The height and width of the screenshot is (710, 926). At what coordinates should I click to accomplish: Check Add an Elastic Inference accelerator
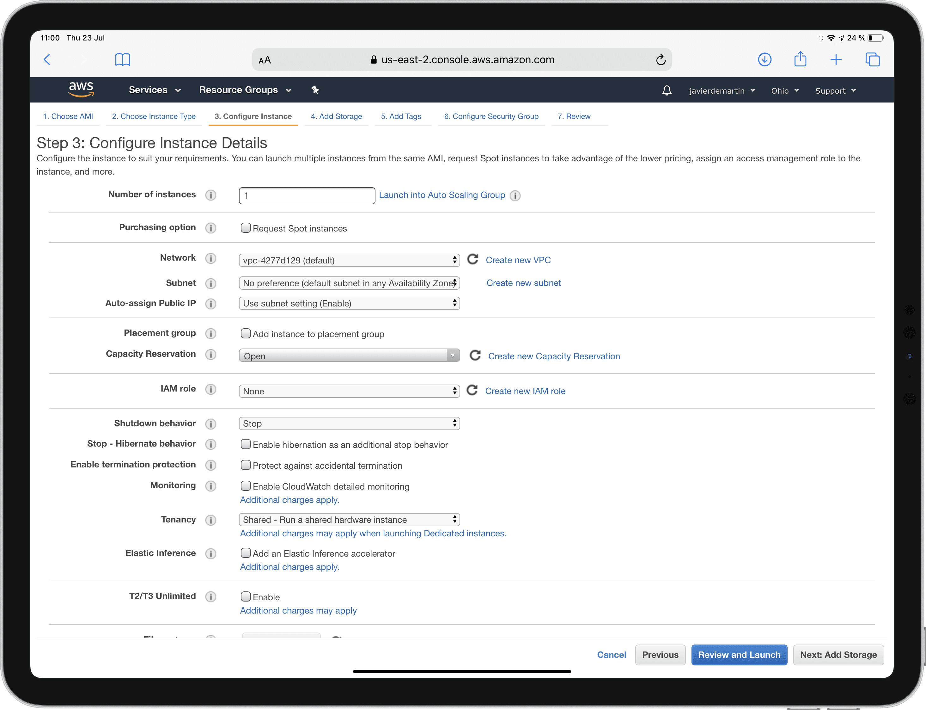(x=245, y=553)
